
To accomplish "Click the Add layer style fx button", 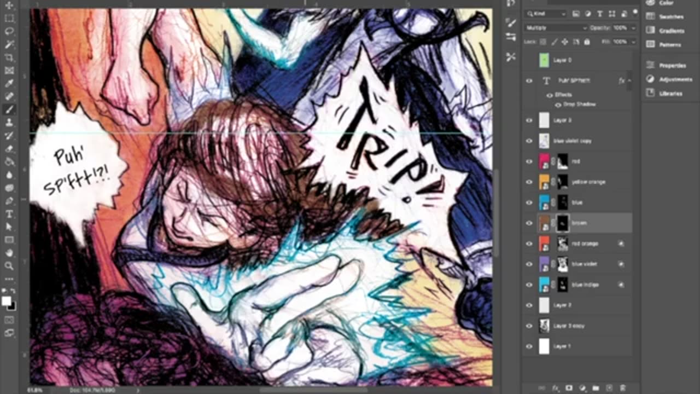I will tap(555, 388).
